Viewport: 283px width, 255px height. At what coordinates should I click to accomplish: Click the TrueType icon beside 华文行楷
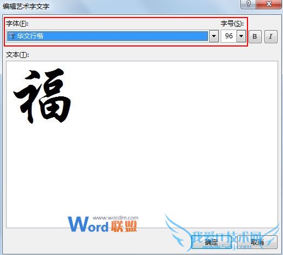tap(12, 36)
